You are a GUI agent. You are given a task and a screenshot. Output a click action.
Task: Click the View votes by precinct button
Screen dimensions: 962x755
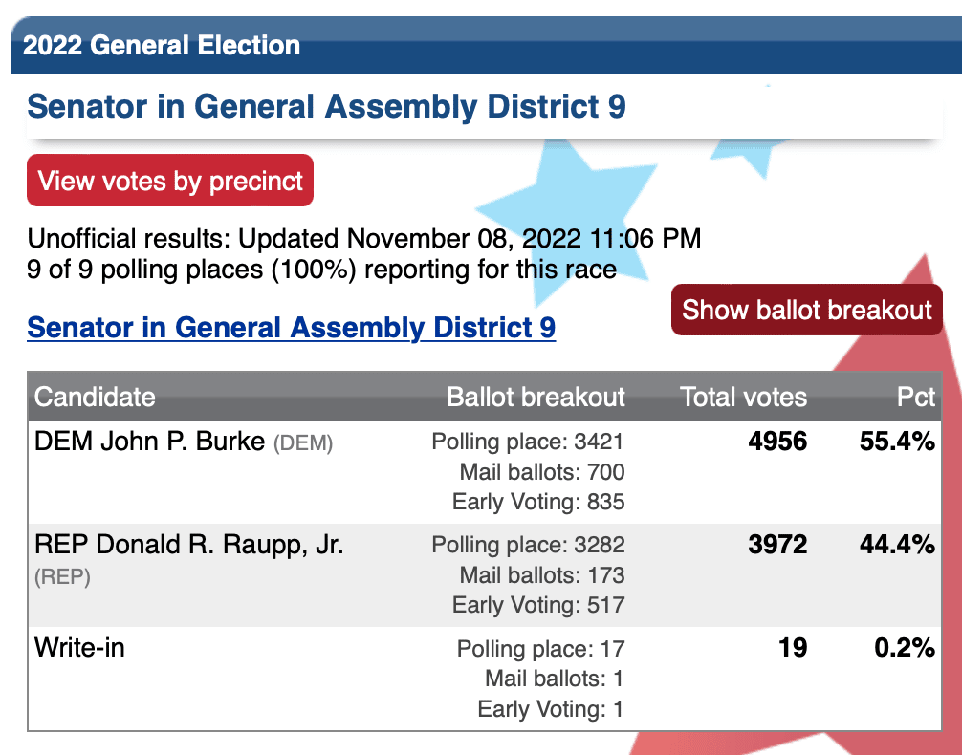[170, 181]
